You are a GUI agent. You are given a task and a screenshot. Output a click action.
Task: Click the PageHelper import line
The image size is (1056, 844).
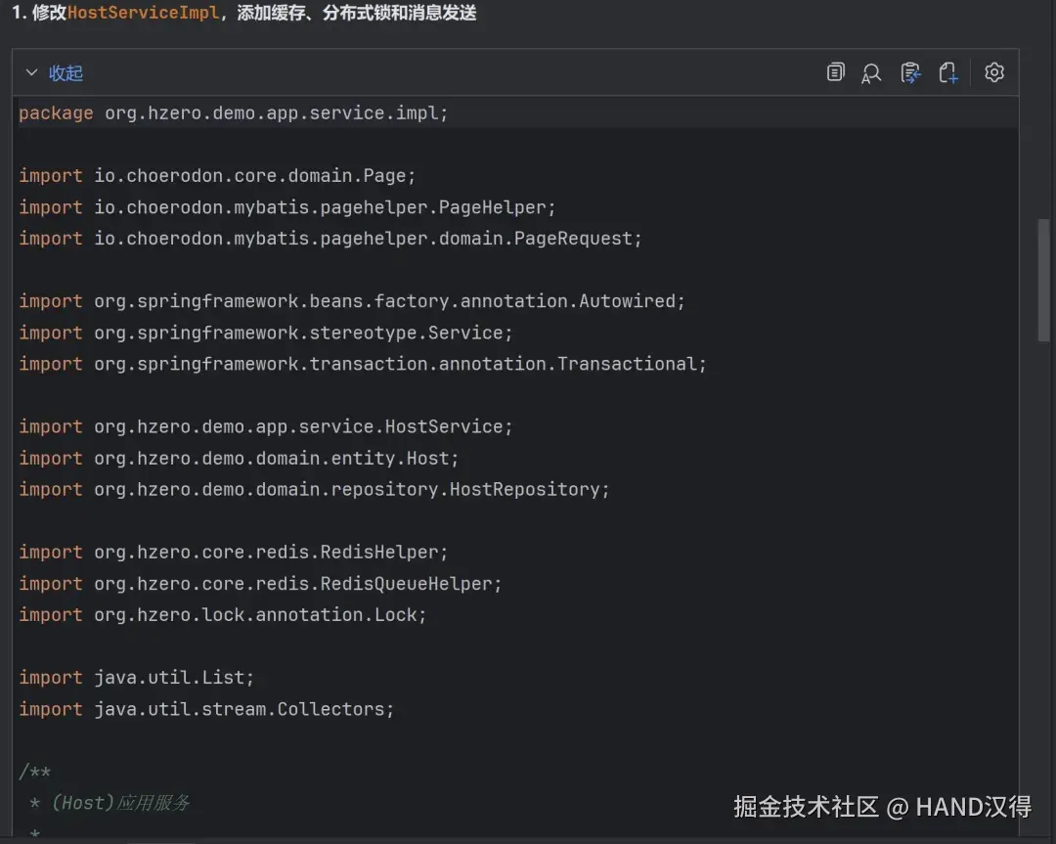[x=287, y=207]
